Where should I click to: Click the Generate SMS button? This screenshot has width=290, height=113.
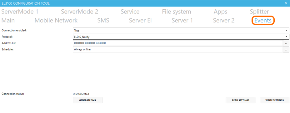pyautogui.click(x=87, y=100)
